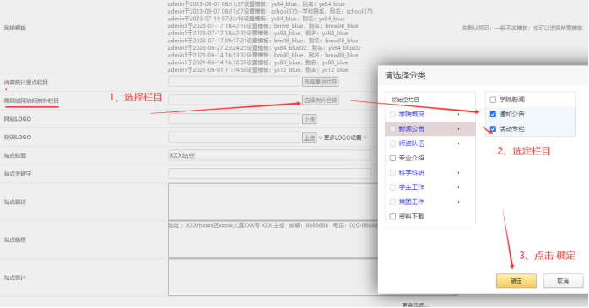Expand the 科学科研 submenu arrow

click(459, 173)
